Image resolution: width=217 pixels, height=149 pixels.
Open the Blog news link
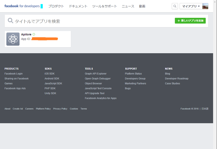point(167,74)
